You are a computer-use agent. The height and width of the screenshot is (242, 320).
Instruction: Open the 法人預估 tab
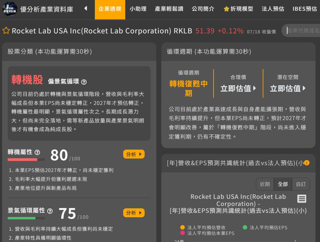click(x=273, y=9)
